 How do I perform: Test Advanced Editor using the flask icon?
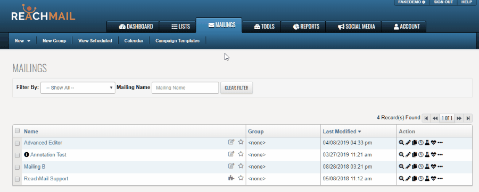[427, 142]
